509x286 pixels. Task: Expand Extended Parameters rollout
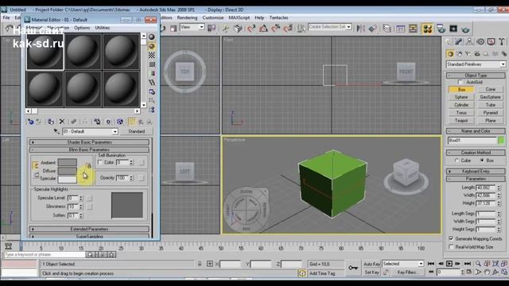[89, 229]
